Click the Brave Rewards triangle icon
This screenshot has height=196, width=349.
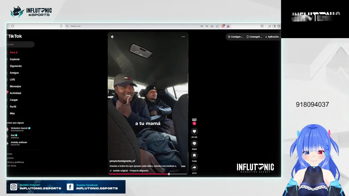228,26
